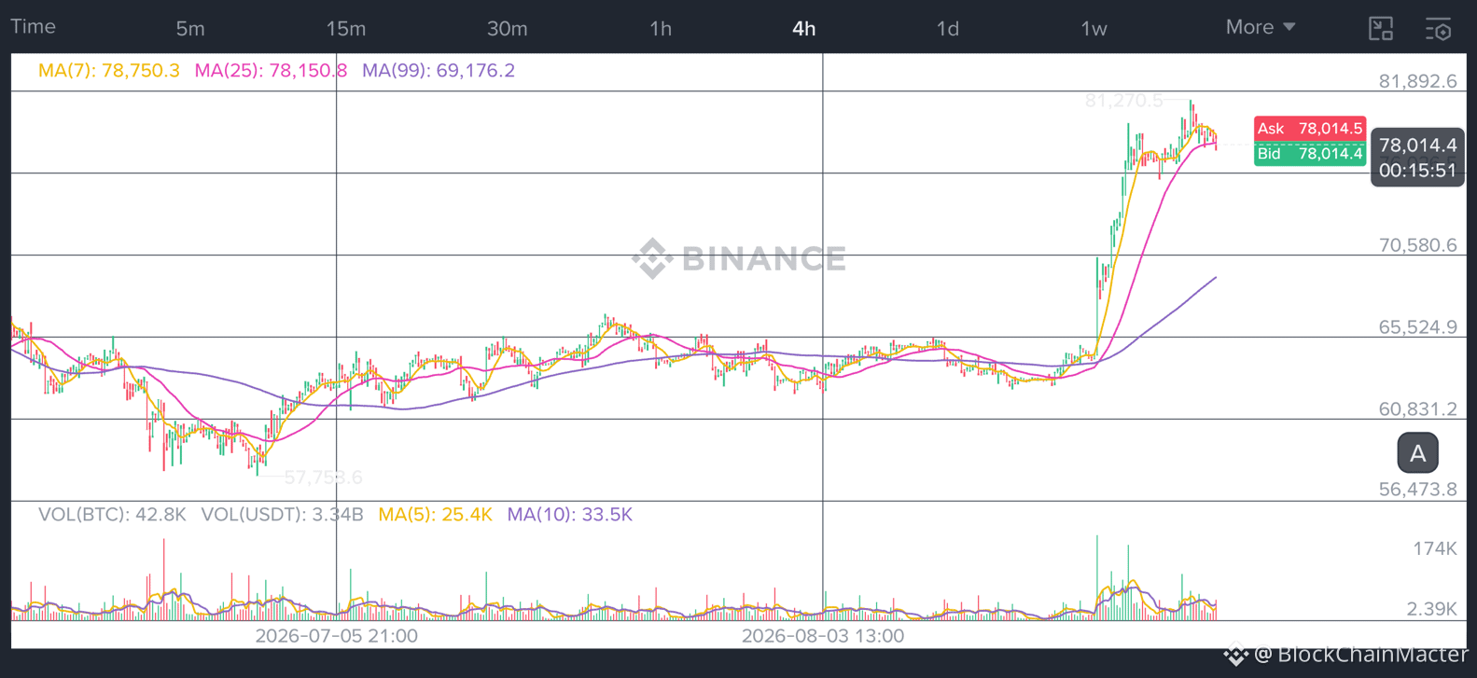1477x678 pixels.
Task: Click the 2.39K volume axis label
Action: (1431, 610)
